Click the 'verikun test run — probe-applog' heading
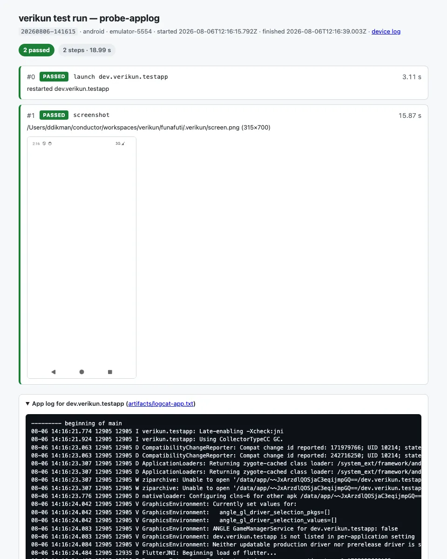 (x=89, y=18)
